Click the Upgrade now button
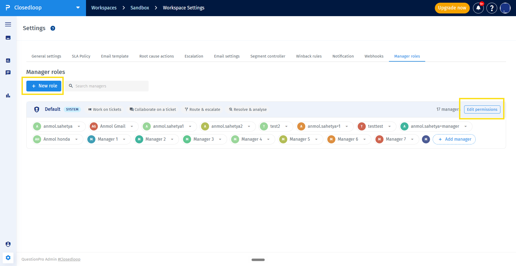This screenshot has height=266, width=516. click(452, 8)
